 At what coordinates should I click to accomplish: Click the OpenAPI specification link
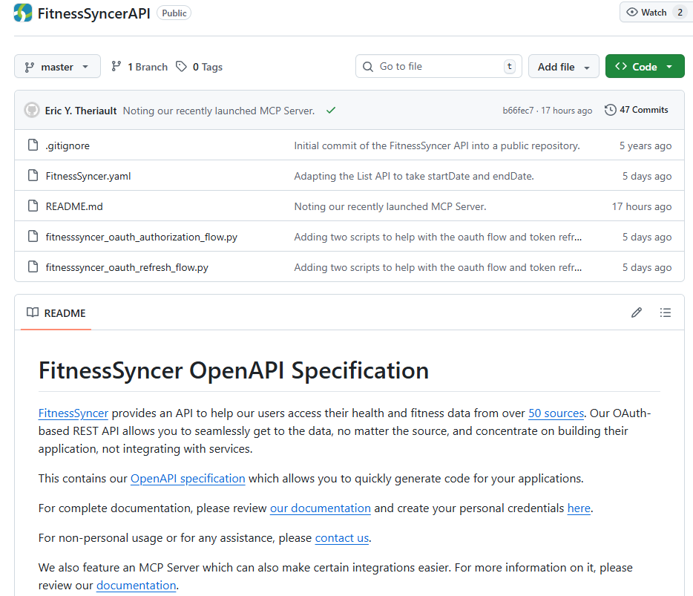(x=188, y=479)
